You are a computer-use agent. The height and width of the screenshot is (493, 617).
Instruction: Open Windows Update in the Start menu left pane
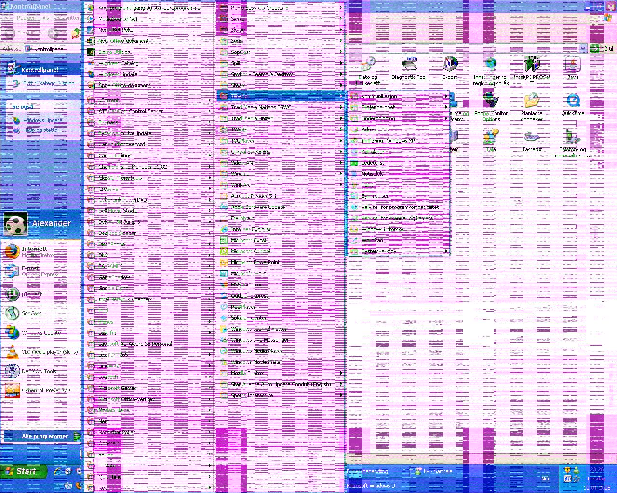[x=41, y=333]
